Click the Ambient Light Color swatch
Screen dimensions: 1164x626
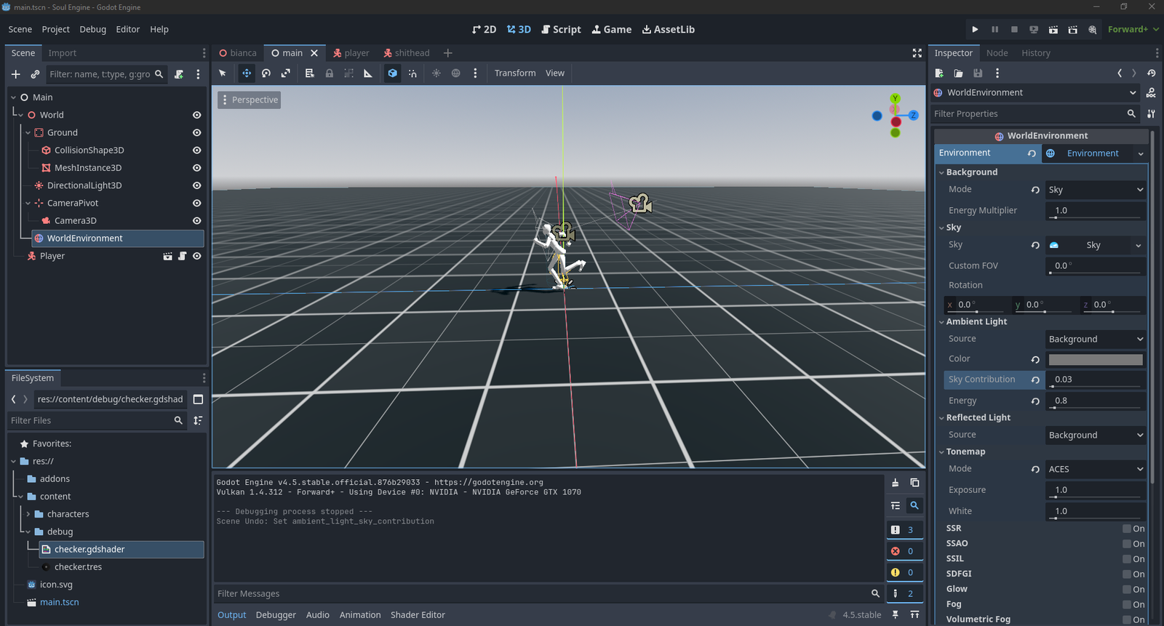point(1095,360)
